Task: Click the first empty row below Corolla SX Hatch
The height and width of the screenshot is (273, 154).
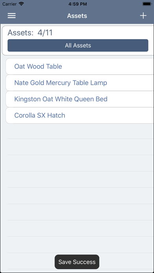Action: pyautogui.click(x=81, y=131)
